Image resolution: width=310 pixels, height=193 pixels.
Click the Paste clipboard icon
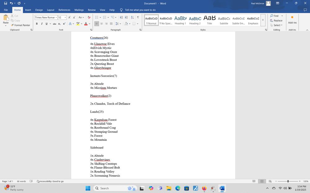6,18
